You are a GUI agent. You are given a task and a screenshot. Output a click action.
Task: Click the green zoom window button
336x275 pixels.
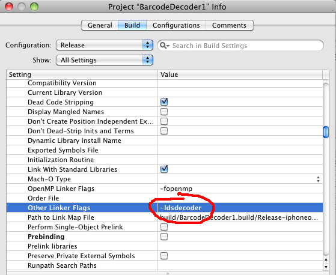(34, 7)
